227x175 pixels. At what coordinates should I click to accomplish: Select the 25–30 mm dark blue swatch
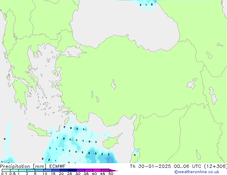(x=72, y=170)
